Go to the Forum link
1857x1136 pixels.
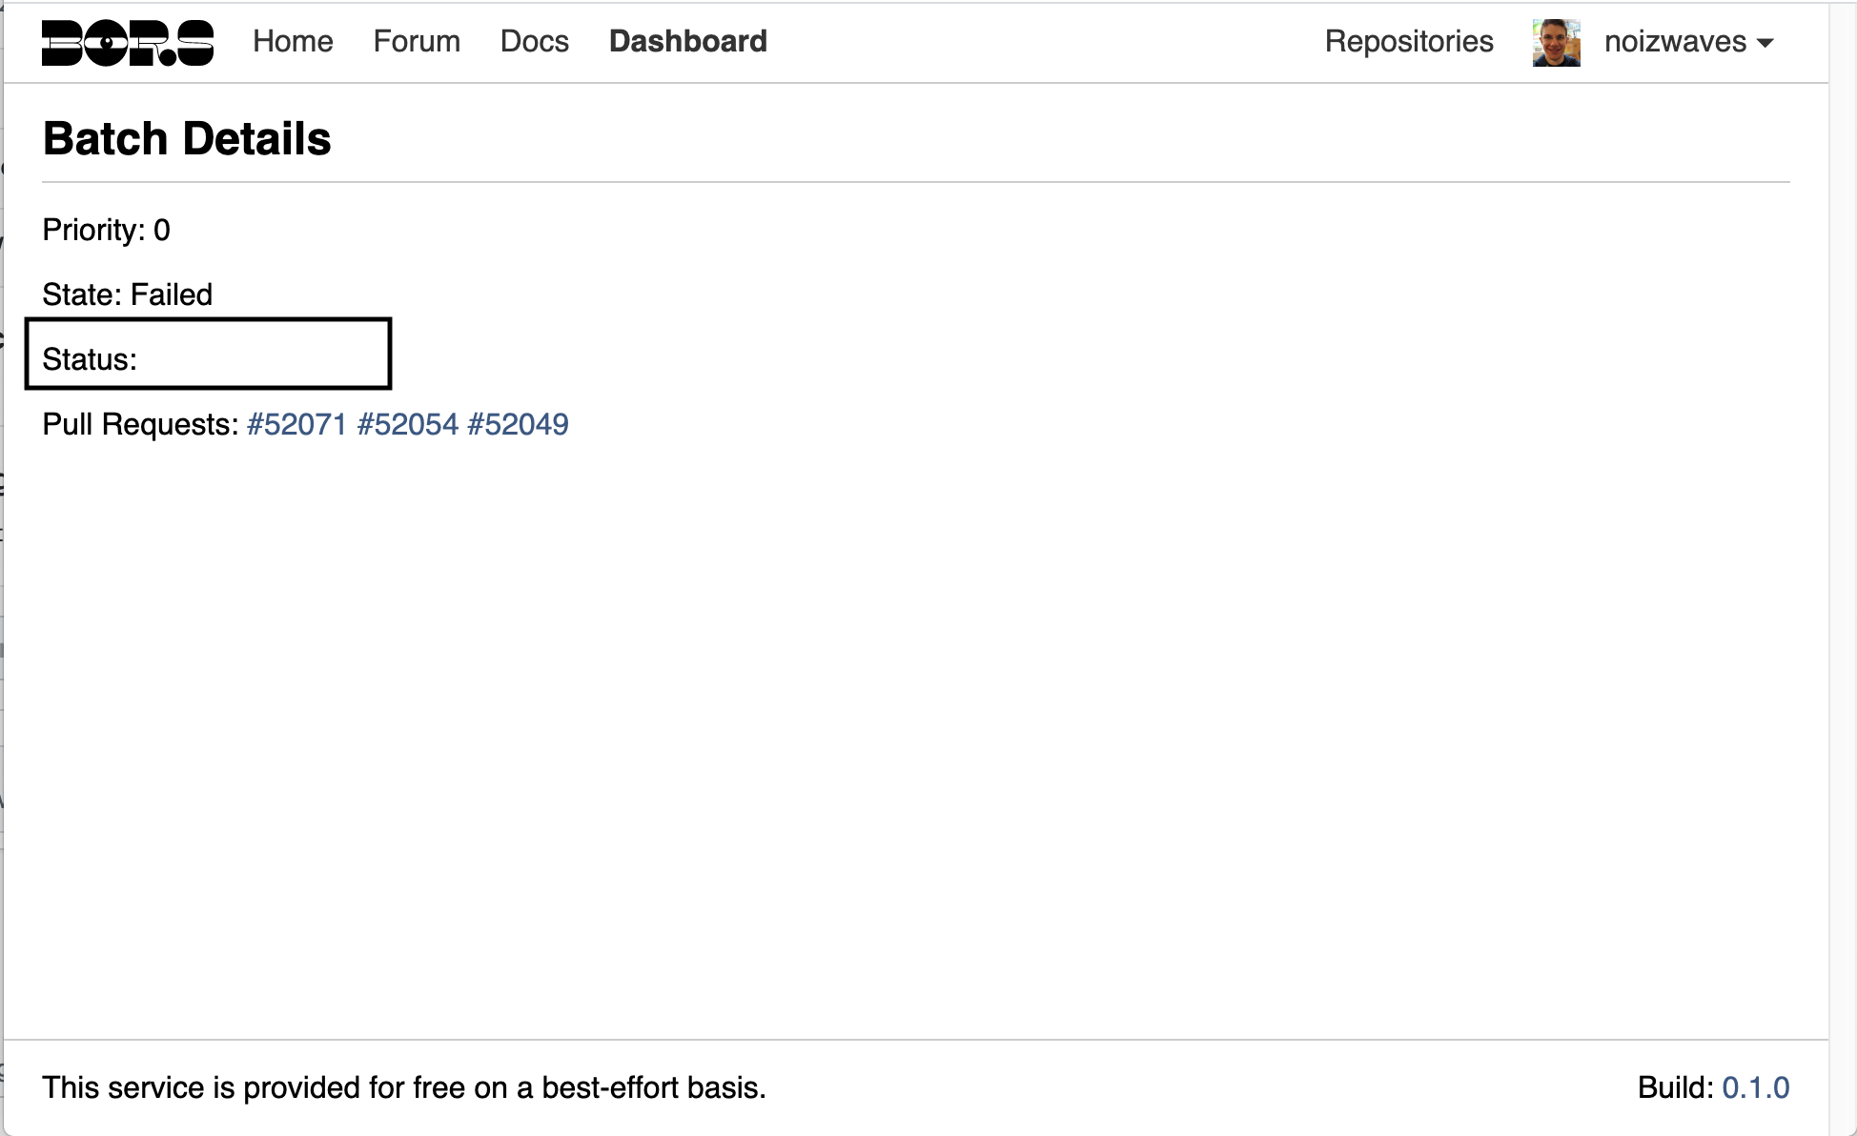pos(417,42)
